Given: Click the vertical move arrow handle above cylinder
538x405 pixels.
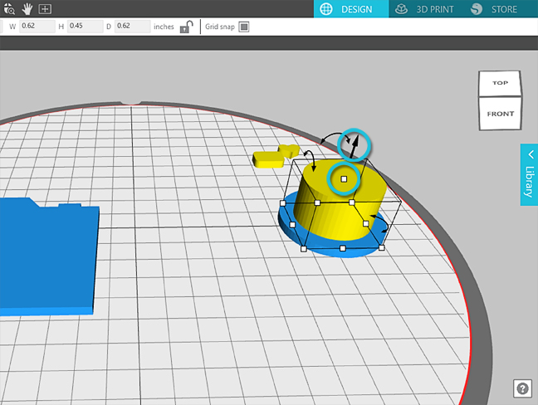Looking at the screenshot, I should click(x=354, y=146).
